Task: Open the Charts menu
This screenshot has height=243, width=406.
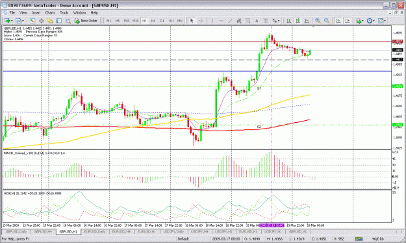Action: point(50,13)
